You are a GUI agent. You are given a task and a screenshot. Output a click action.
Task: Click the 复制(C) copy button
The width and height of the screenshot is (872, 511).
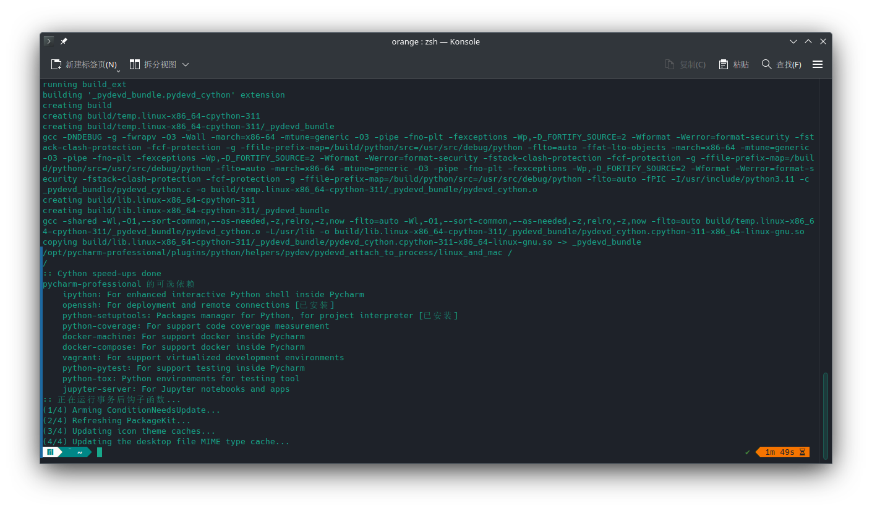[x=685, y=64]
